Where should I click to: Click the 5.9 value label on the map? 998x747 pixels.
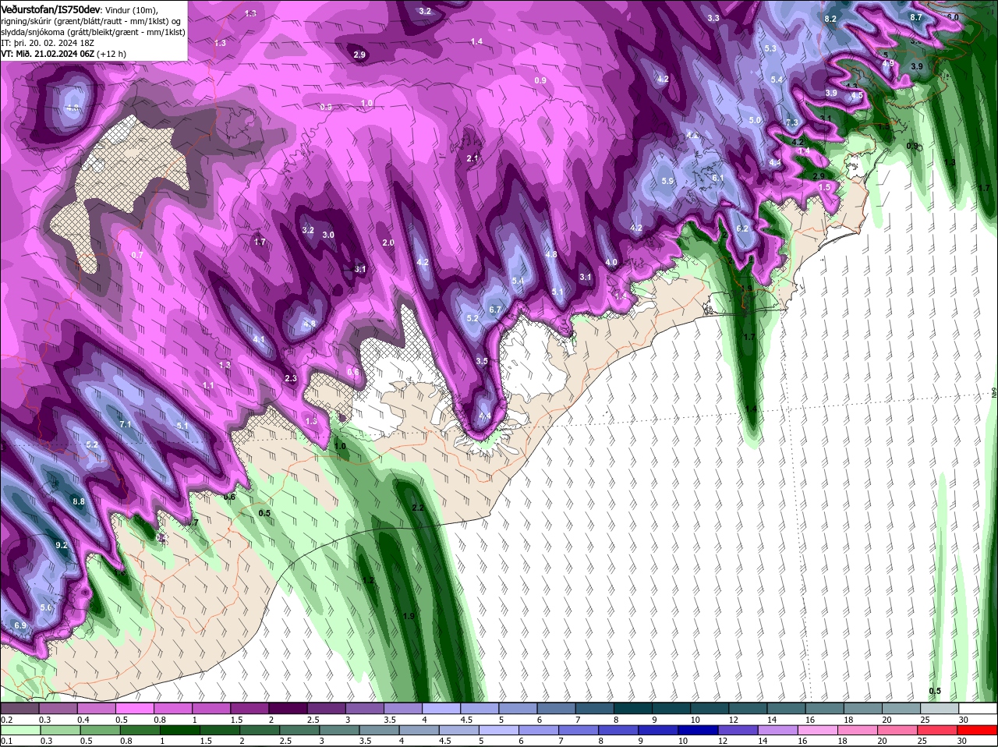point(667,181)
